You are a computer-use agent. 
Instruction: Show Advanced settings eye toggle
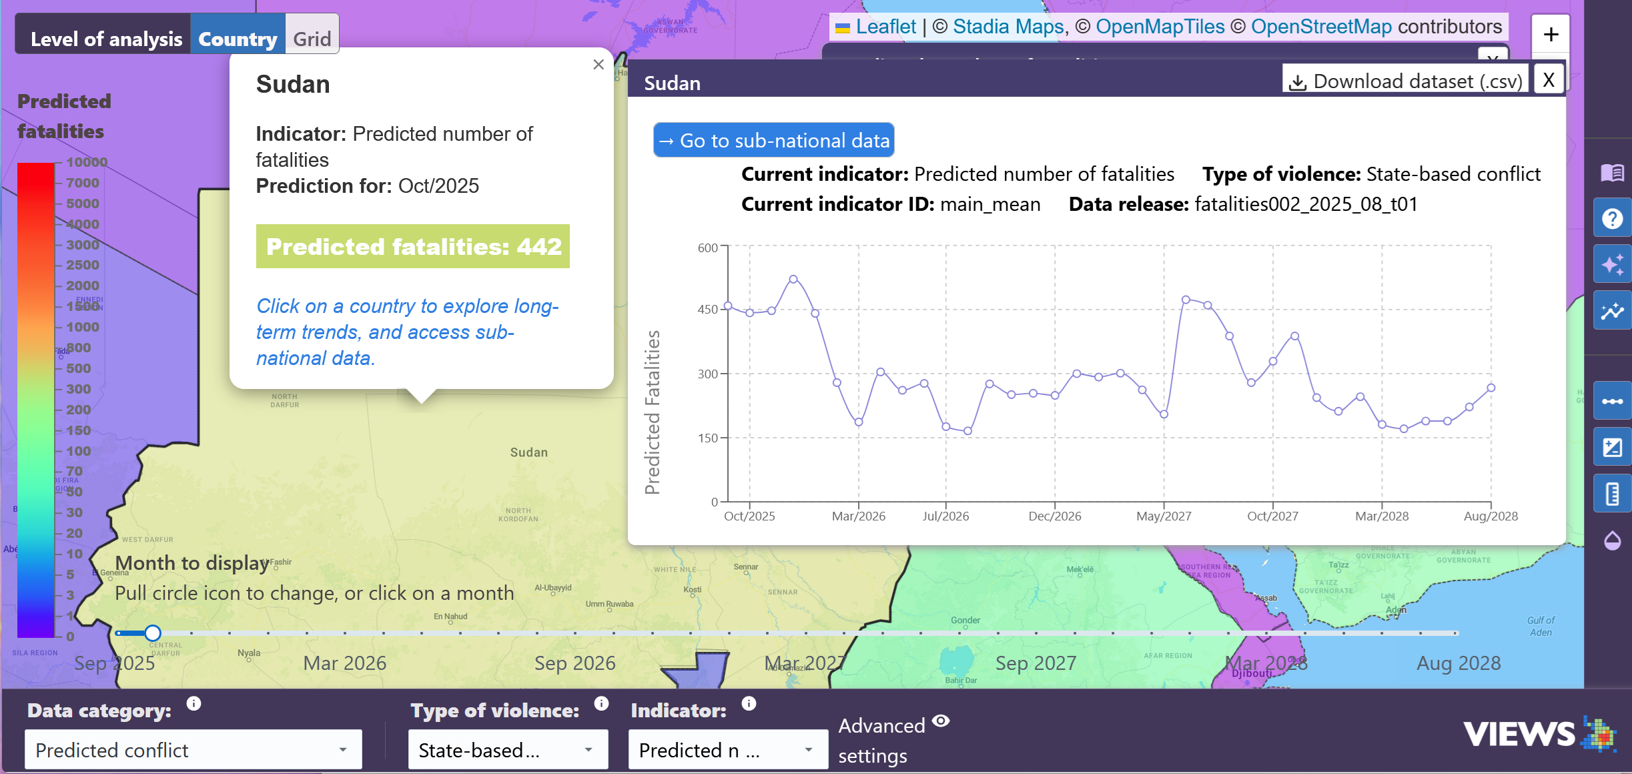point(941,721)
